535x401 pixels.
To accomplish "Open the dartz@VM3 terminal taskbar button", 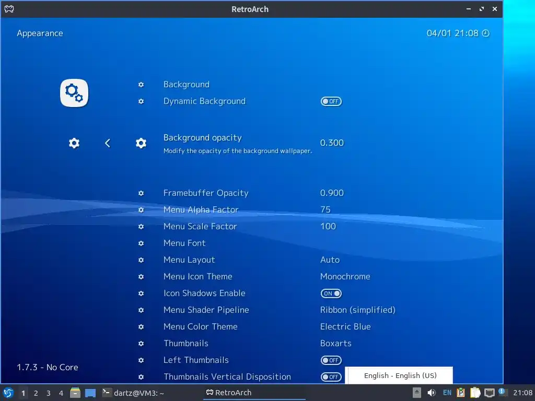I will click(x=133, y=393).
